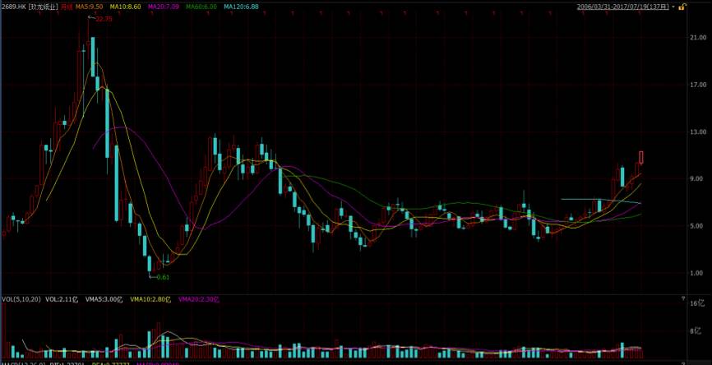The height and width of the screenshot is (365, 712).
Task: Click the VMA5:3.00亿 volume average label
Action: [104, 299]
